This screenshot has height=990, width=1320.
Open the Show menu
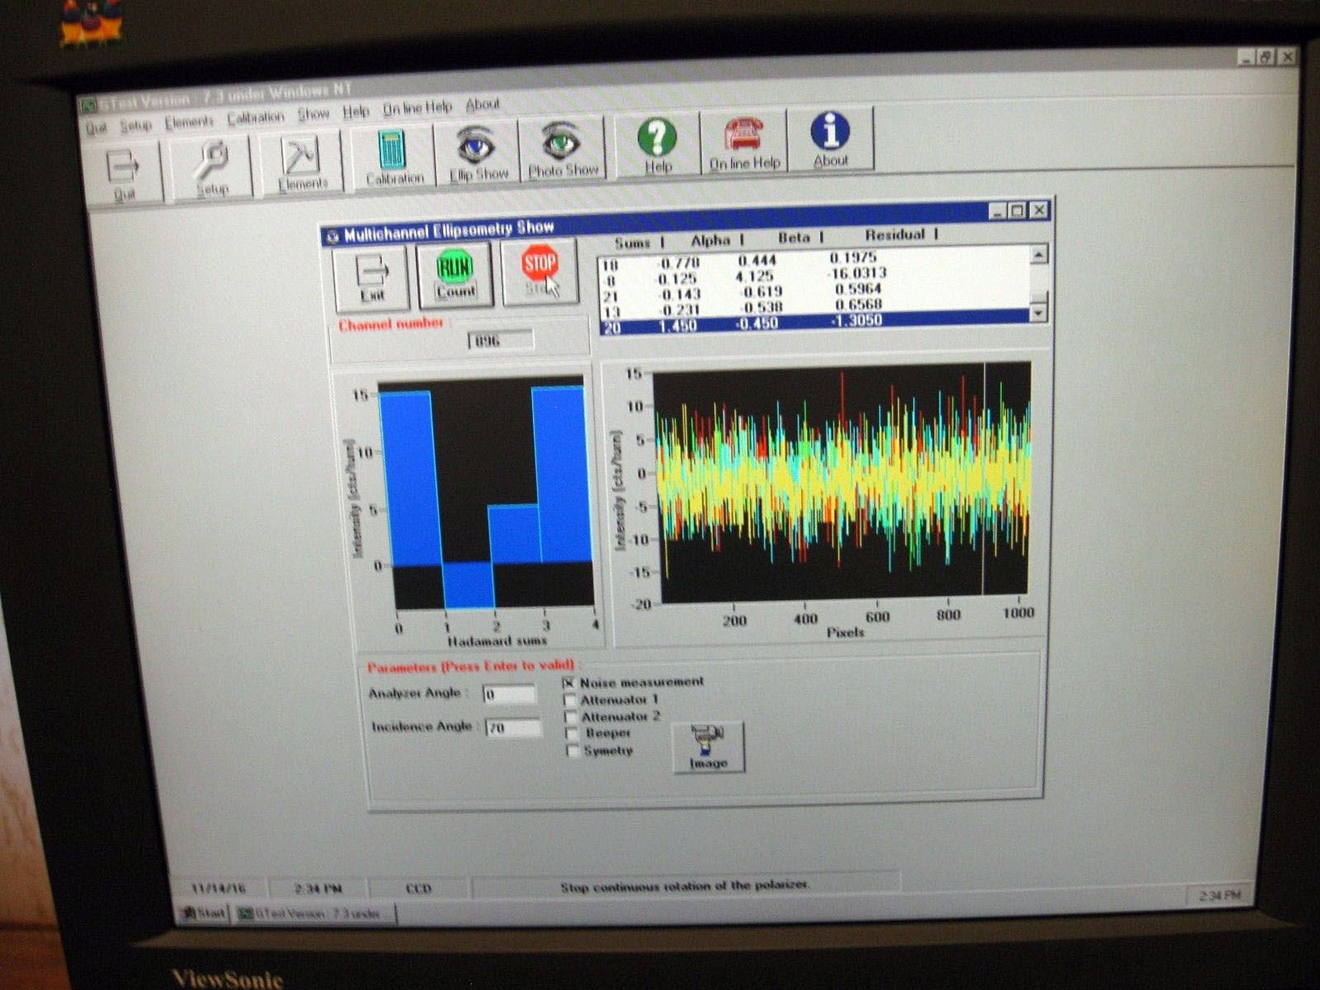coord(313,114)
